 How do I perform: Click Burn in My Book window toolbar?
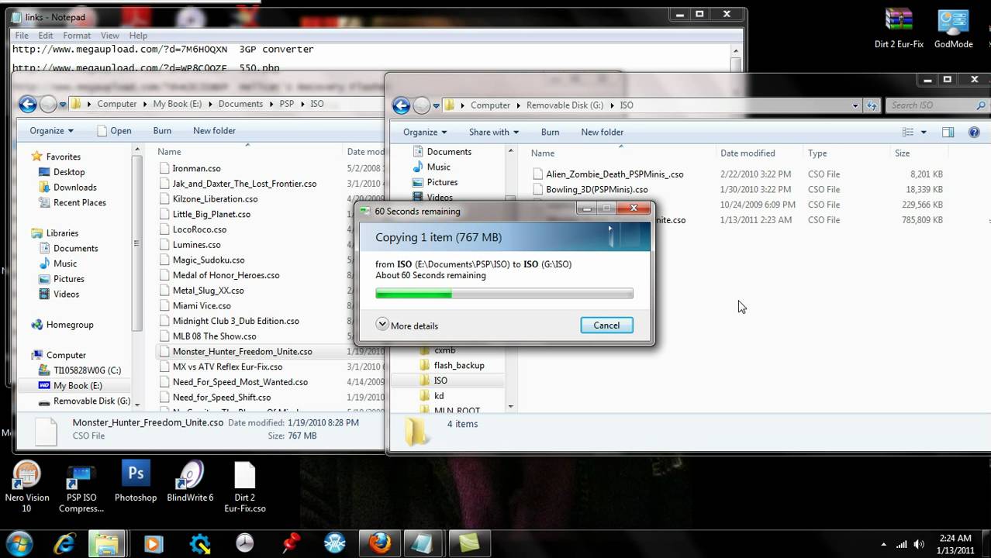[x=162, y=131]
